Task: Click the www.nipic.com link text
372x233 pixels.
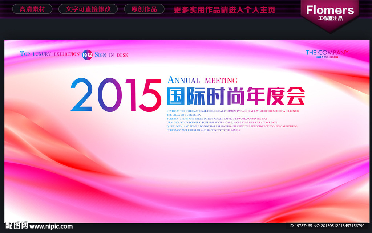Action: (51, 226)
